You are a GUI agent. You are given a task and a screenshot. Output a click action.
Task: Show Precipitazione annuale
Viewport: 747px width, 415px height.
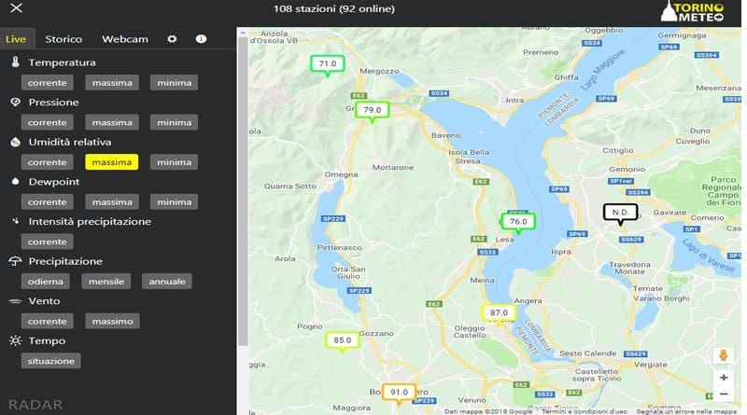tap(167, 282)
